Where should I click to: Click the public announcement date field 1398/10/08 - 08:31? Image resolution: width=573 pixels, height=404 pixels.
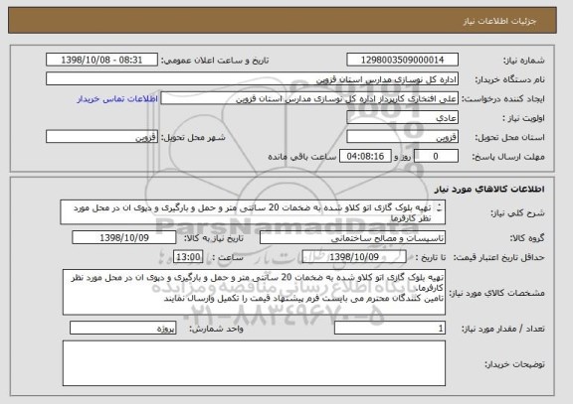click(101, 60)
